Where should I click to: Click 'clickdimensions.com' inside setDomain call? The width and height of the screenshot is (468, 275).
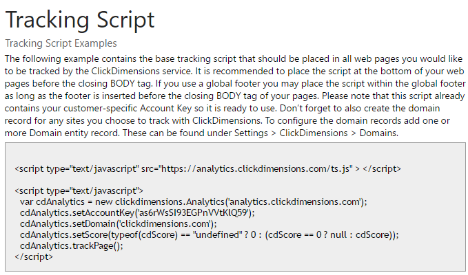[165, 224]
